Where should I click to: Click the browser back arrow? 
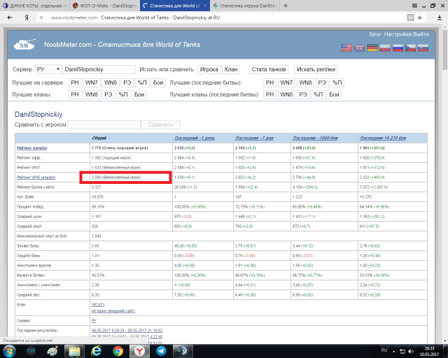(8, 18)
